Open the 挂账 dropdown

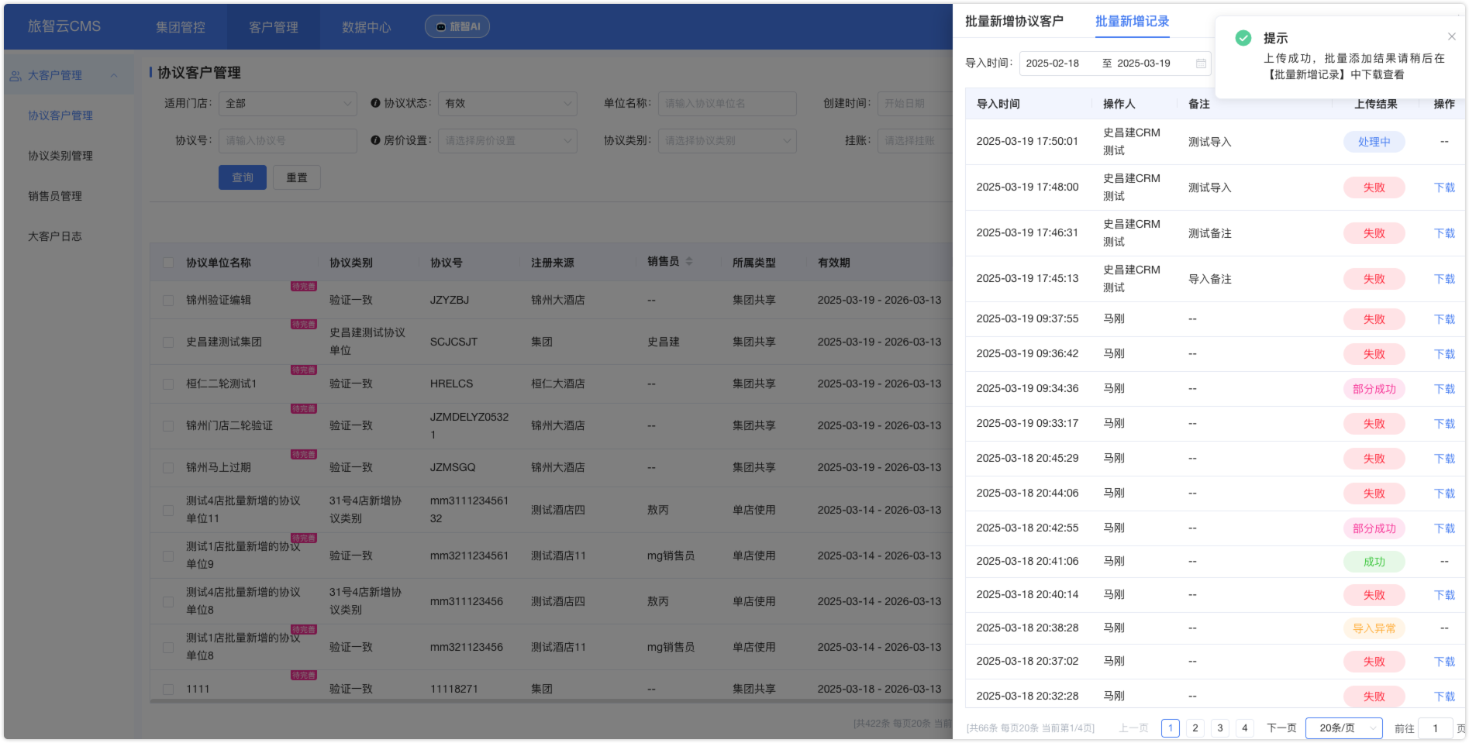[915, 141]
